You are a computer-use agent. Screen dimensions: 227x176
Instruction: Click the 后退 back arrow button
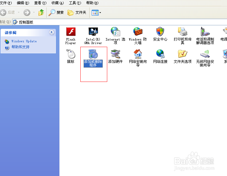pyautogui.click(x=7, y=13)
